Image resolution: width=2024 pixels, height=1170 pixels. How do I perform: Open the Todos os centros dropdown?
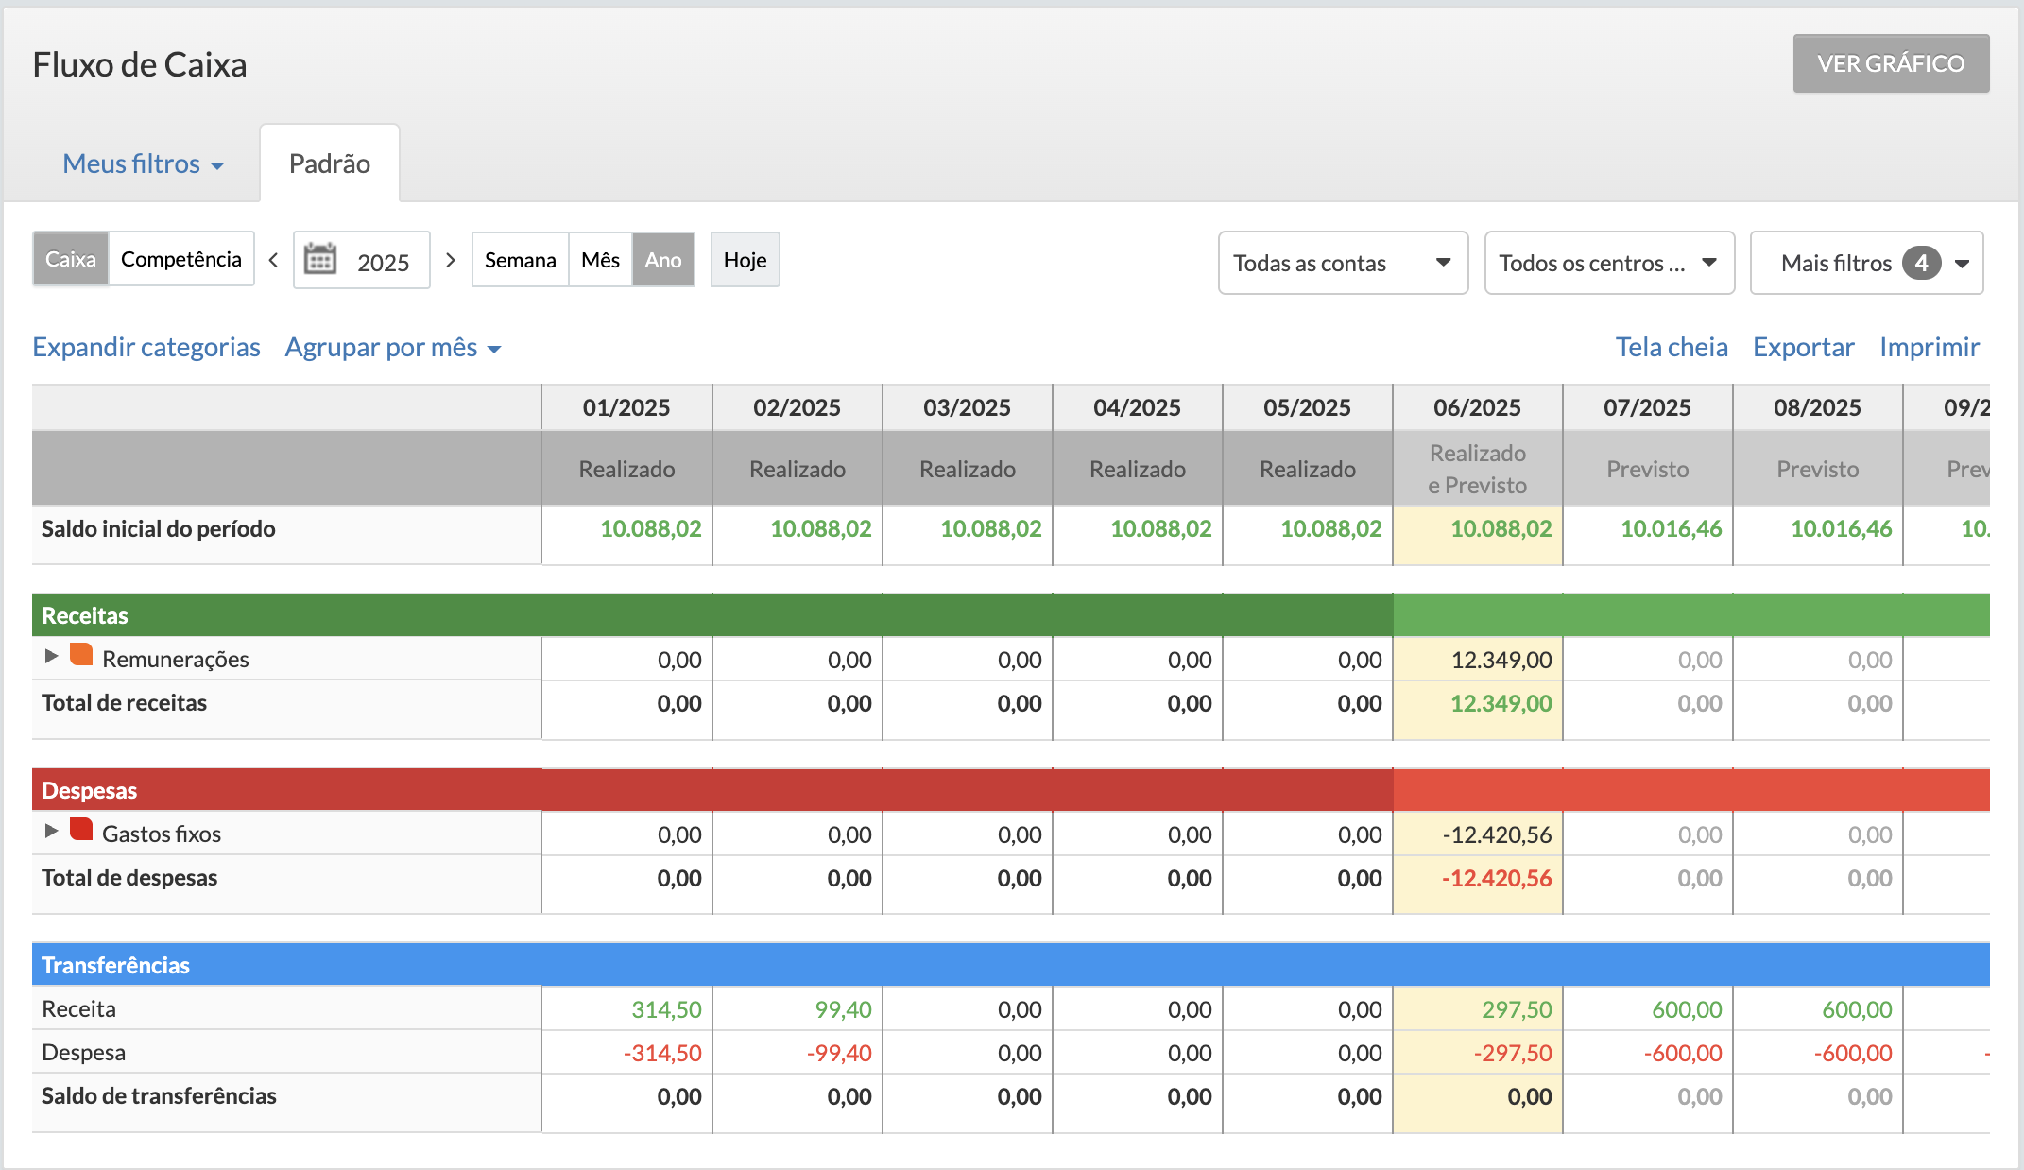tap(1608, 263)
